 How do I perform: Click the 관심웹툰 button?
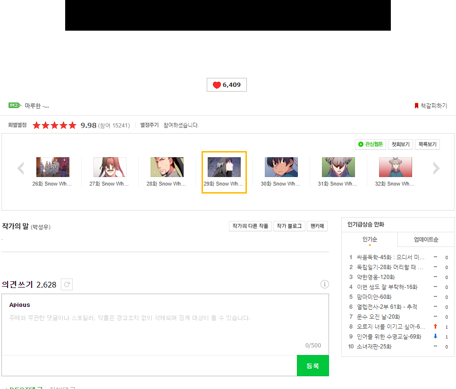coord(371,144)
